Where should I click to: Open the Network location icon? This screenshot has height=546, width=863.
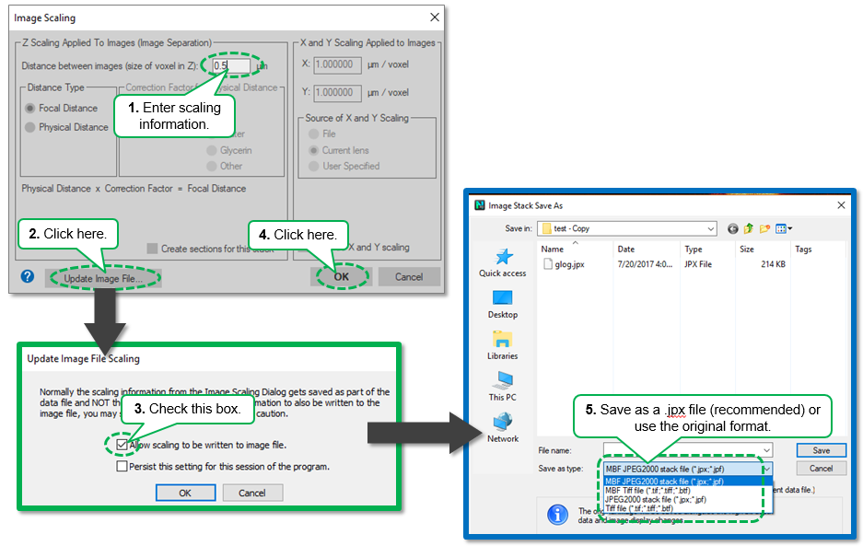pyautogui.click(x=503, y=426)
